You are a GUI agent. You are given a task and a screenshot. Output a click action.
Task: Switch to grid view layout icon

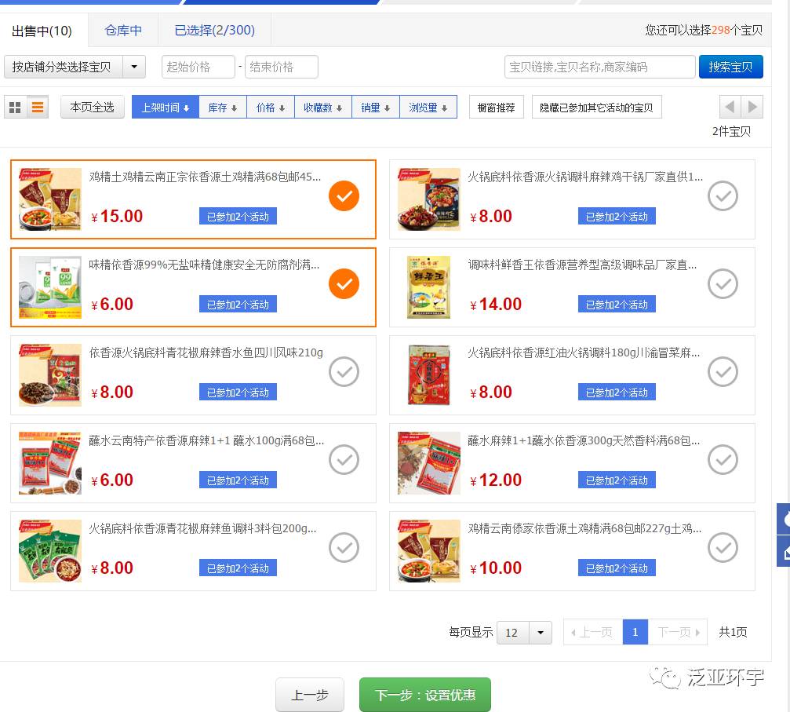point(15,108)
